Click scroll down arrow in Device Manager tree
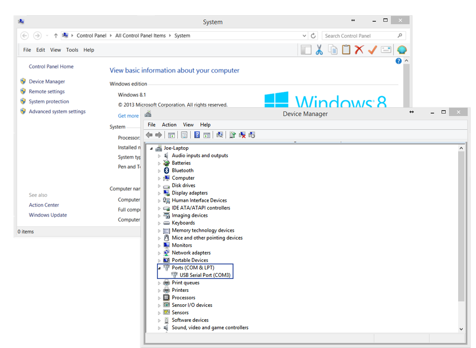Image resolution: width=476 pixels, height=348 pixels. click(x=461, y=329)
